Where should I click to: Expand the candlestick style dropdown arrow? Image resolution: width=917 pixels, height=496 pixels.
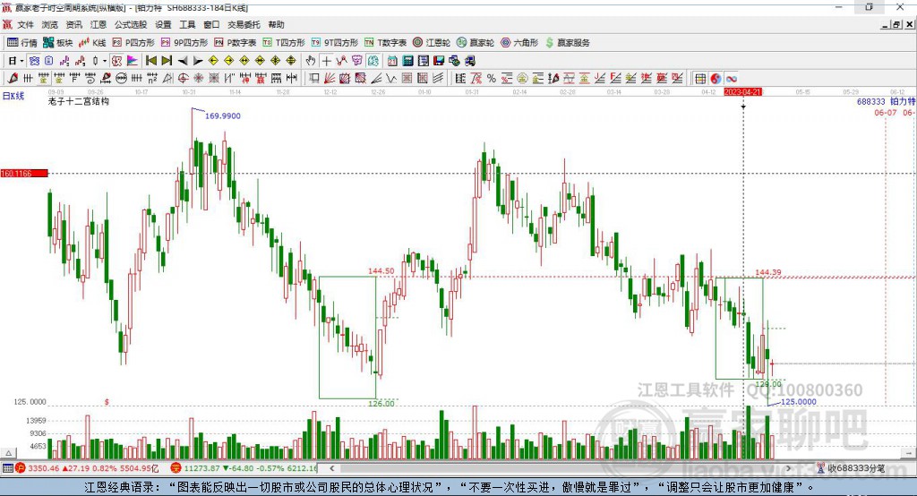(x=105, y=61)
